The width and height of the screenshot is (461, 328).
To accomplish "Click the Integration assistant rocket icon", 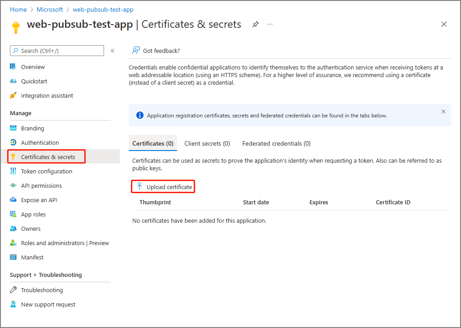I will click(x=13, y=95).
